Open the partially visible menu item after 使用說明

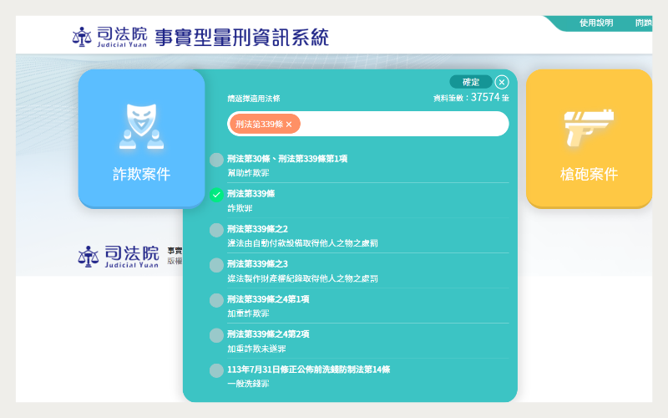(643, 23)
